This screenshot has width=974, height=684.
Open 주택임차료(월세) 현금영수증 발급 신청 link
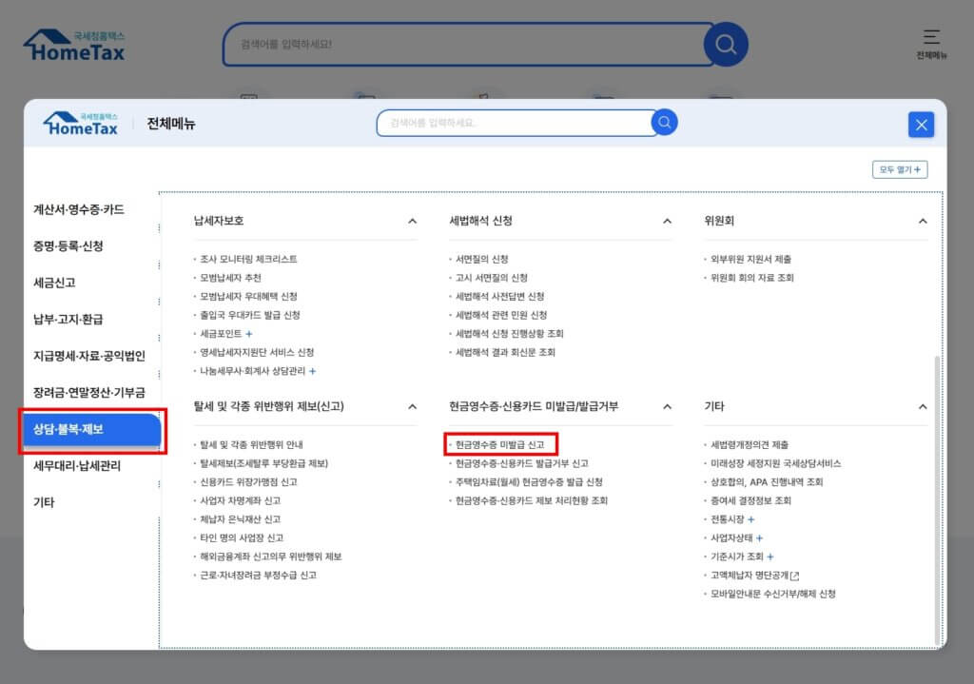[529, 482]
